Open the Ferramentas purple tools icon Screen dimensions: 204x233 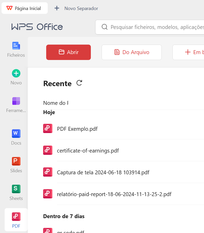16,101
